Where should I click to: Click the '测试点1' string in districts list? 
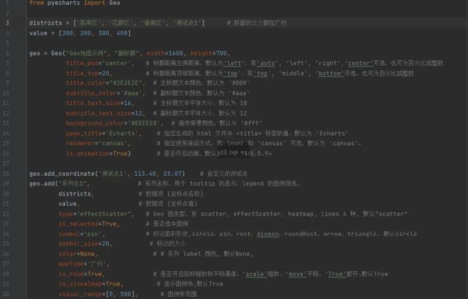(187, 23)
